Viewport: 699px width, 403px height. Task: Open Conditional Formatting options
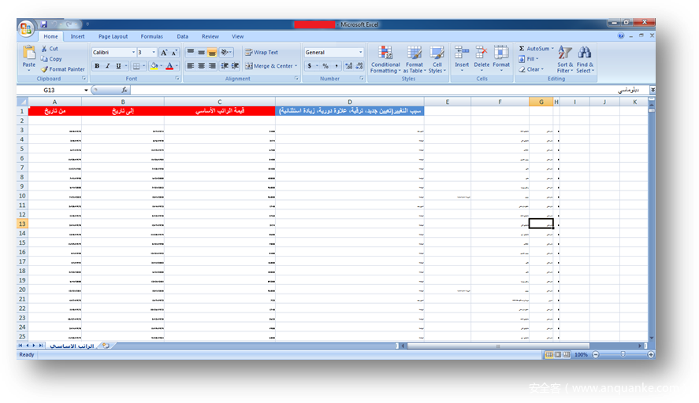click(x=385, y=55)
